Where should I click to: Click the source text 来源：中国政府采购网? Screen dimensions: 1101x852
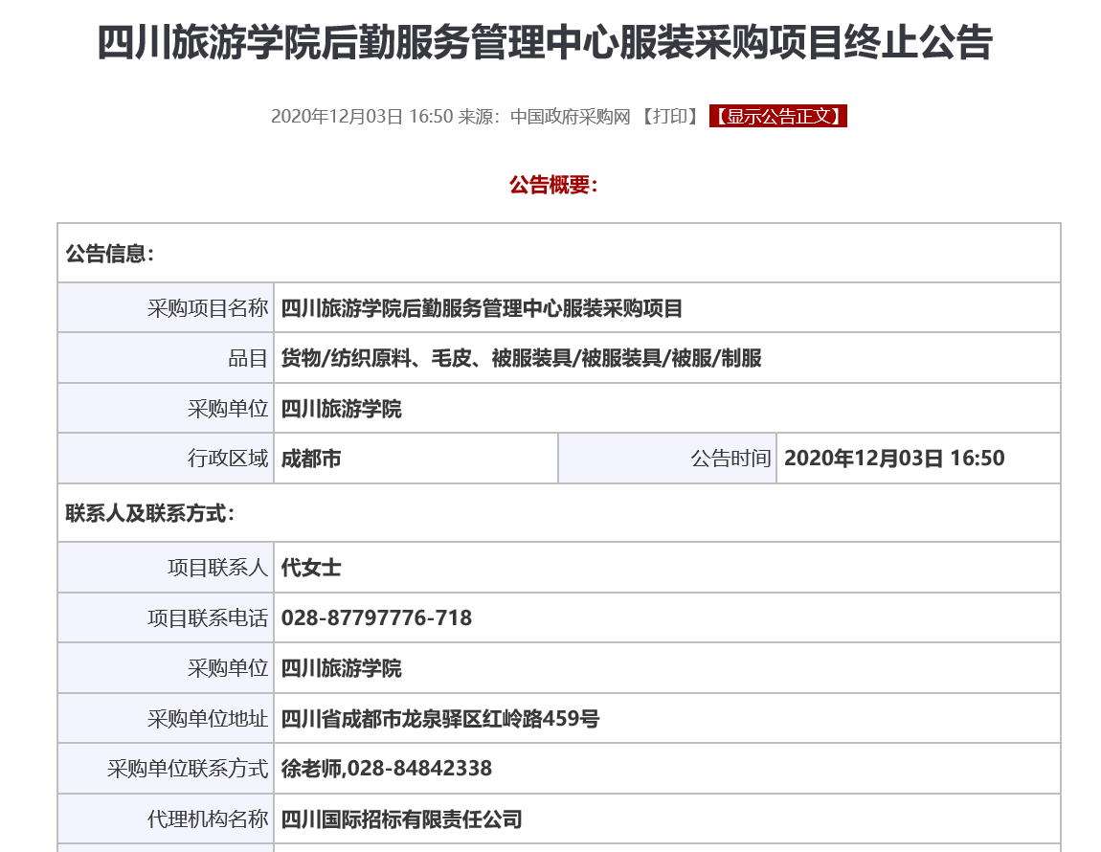pos(544,117)
